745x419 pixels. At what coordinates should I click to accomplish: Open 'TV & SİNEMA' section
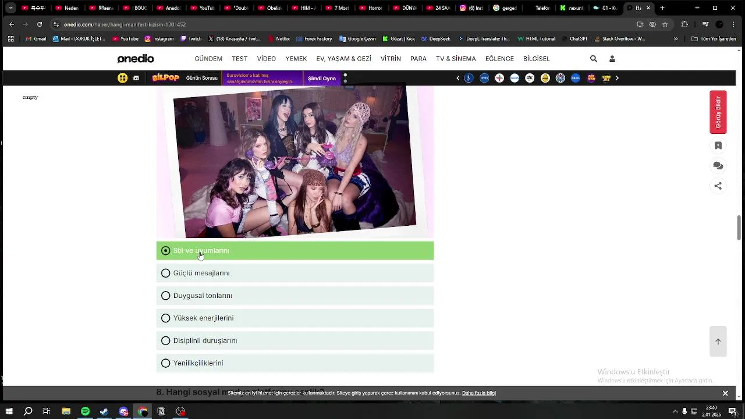point(456,59)
